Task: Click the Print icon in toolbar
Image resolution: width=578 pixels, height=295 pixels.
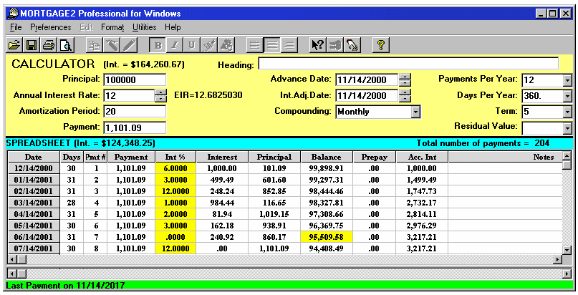Action: pyautogui.click(x=49, y=45)
